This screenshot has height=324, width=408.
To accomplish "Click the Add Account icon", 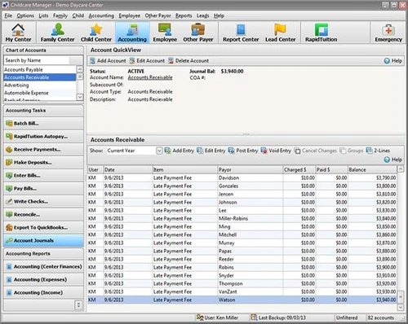I will (92, 61).
